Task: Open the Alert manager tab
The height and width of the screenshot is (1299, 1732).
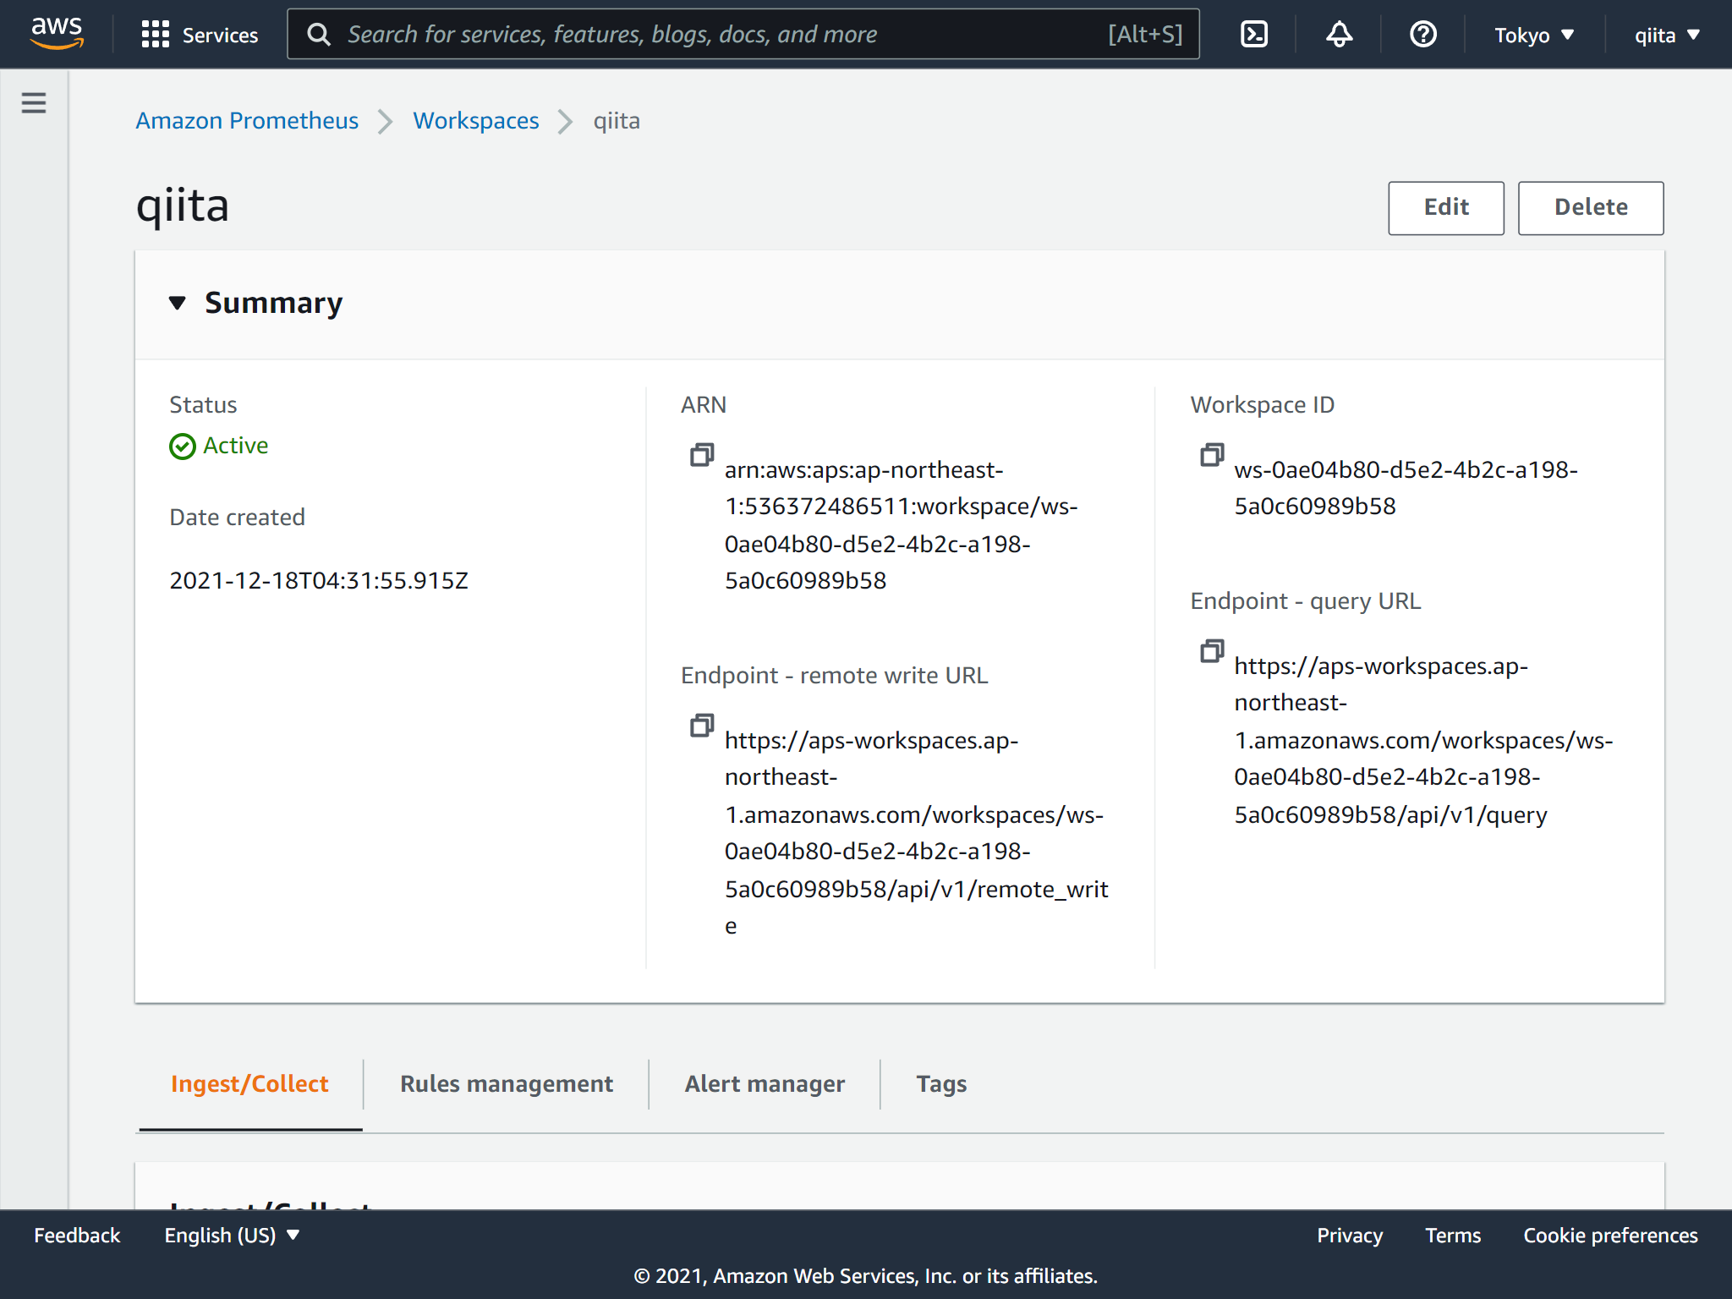Action: click(764, 1083)
